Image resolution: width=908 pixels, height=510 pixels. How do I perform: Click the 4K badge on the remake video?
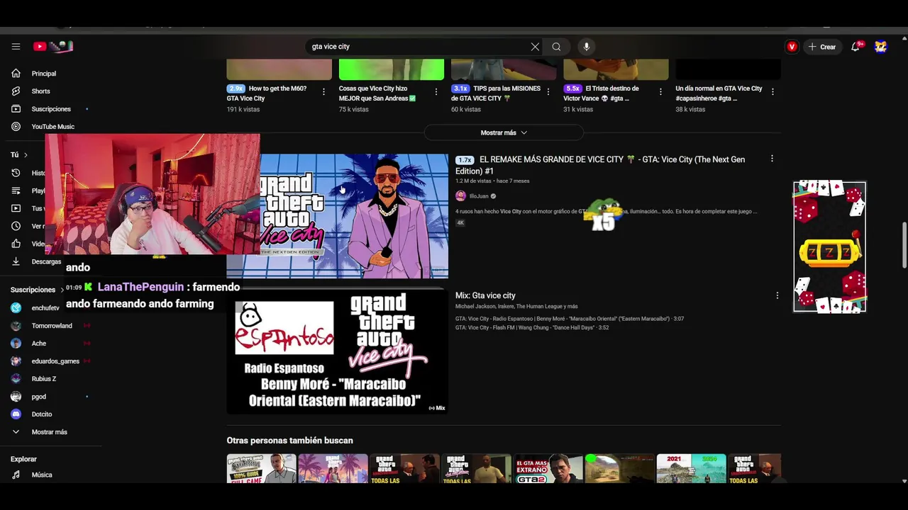[460, 222]
